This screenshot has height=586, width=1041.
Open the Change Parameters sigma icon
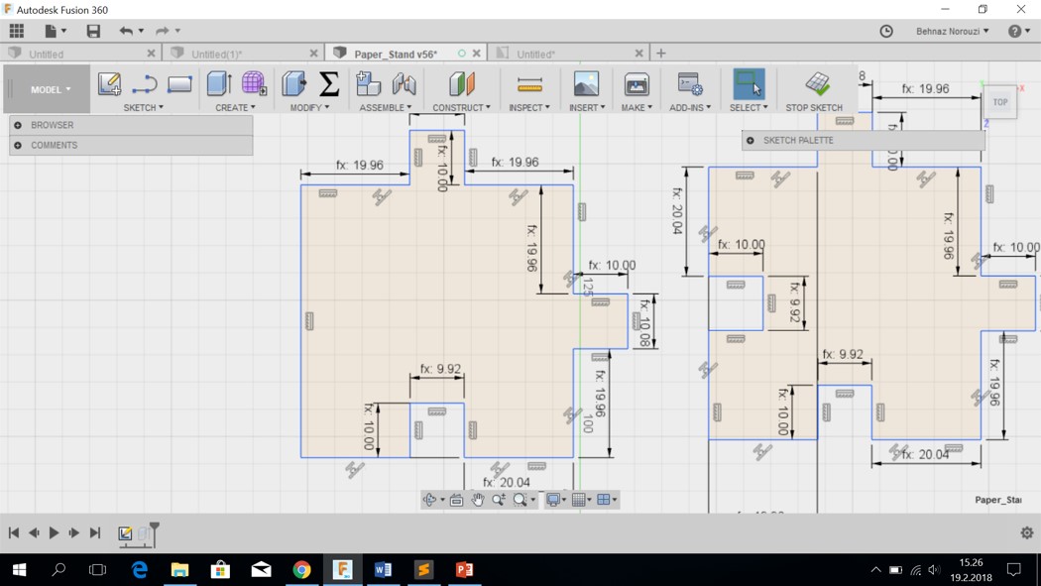(x=329, y=84)
